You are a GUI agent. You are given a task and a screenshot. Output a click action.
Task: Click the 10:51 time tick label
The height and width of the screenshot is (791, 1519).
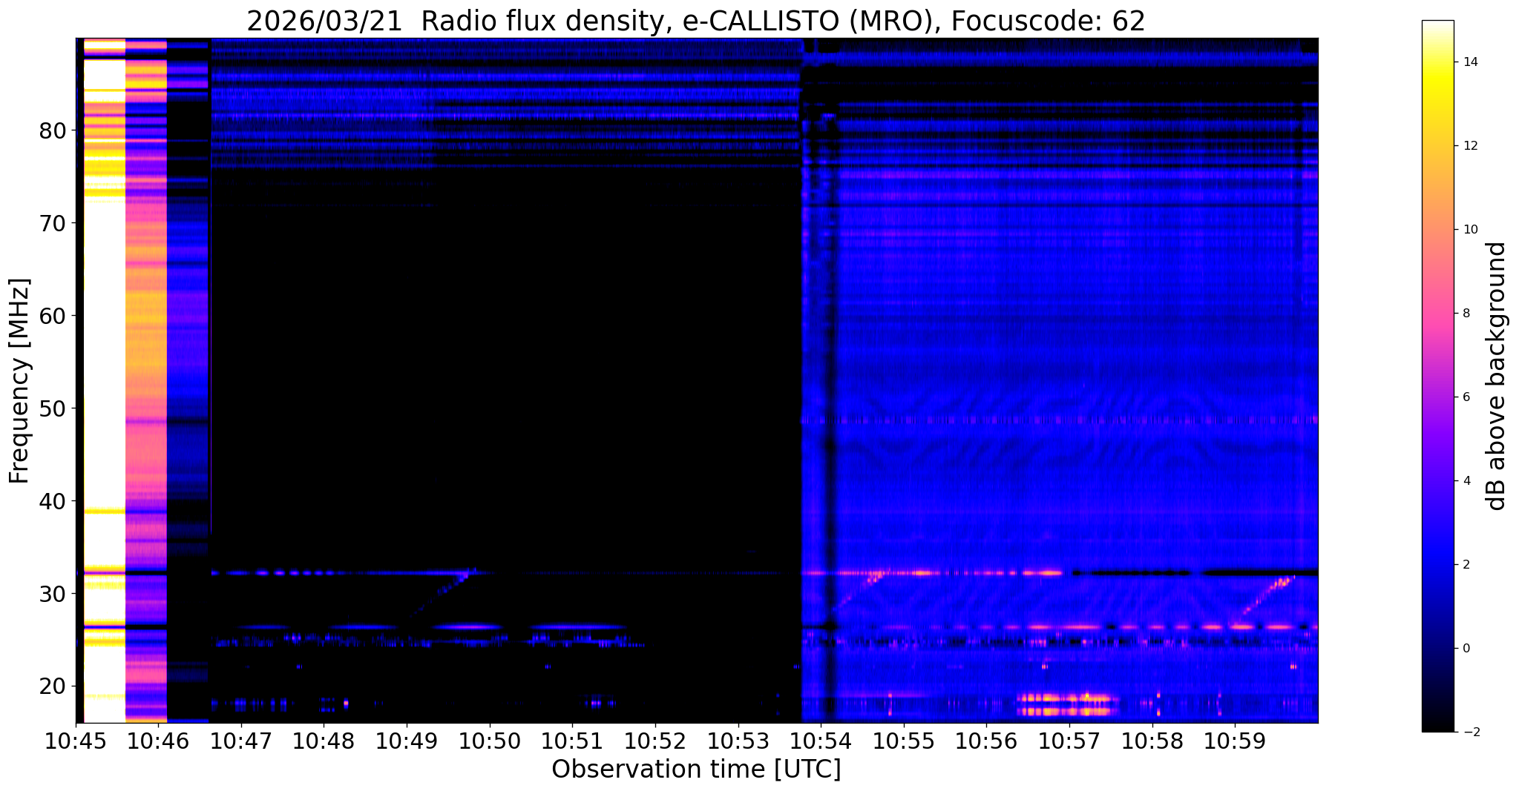click(572, 741)
